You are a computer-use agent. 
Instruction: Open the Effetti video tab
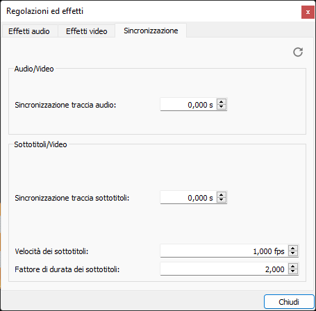[x=87, y=31]
